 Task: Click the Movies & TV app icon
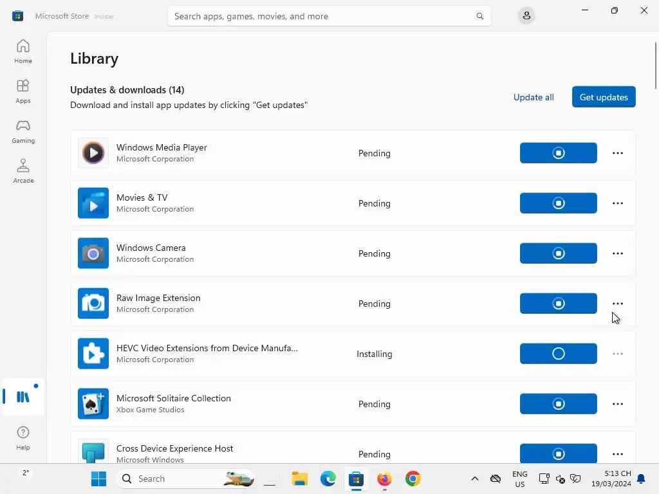coord(93,203)
